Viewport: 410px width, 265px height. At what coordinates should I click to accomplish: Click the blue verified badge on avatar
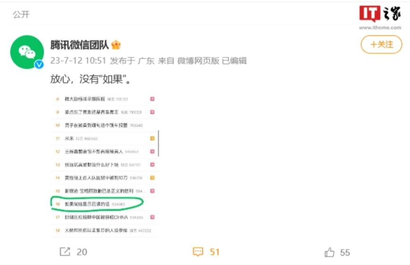click(39, 64)
